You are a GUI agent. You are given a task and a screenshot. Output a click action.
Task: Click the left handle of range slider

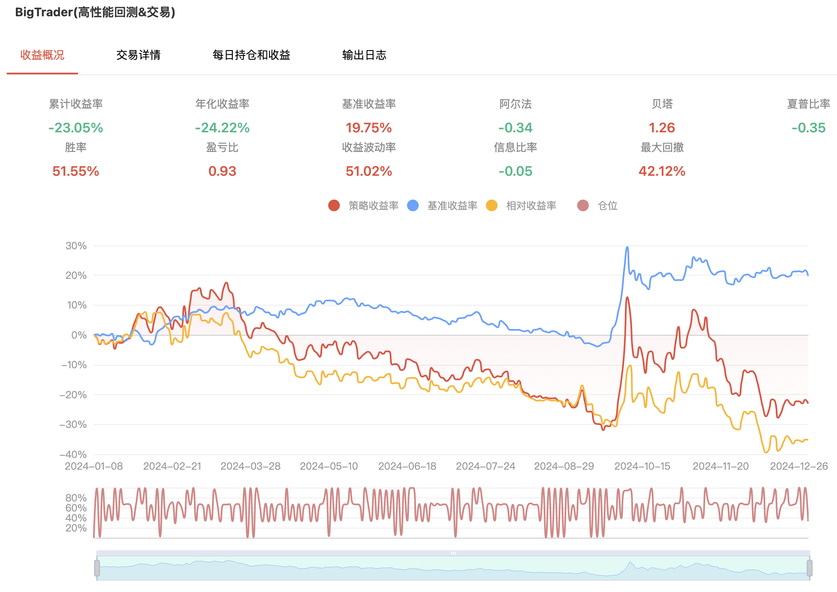coord(97,568)
